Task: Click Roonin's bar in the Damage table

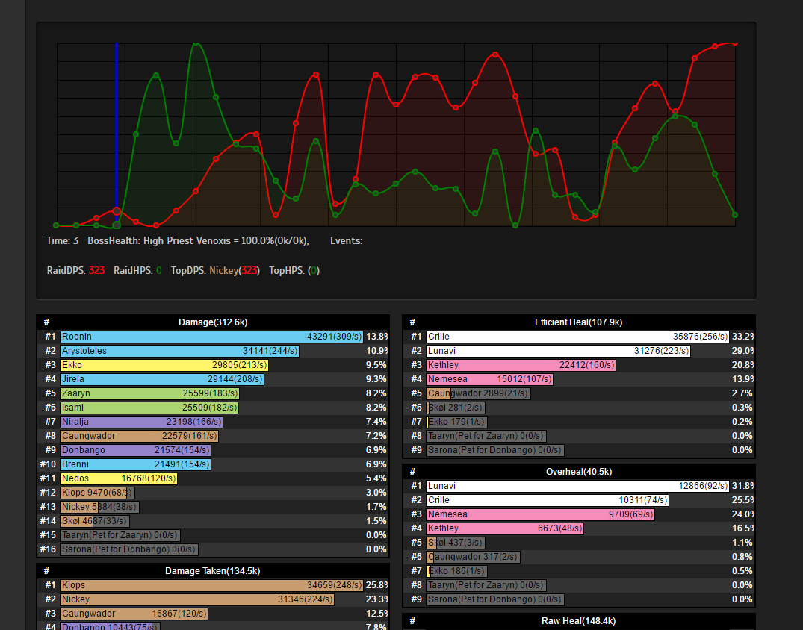Action: [211, 337]
